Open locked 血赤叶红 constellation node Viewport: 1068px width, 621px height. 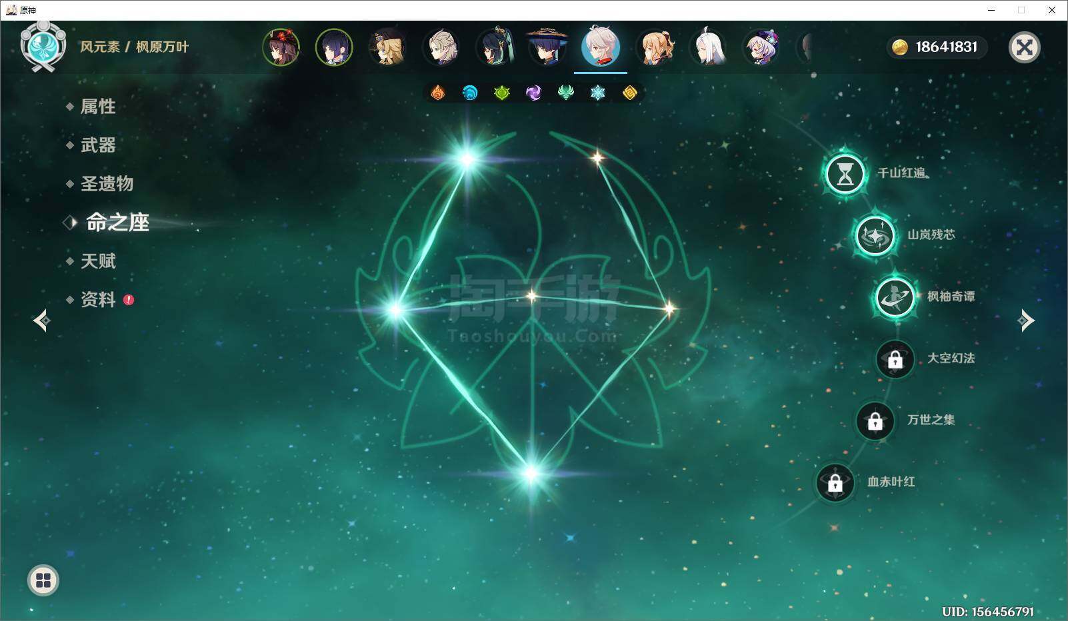835,482
